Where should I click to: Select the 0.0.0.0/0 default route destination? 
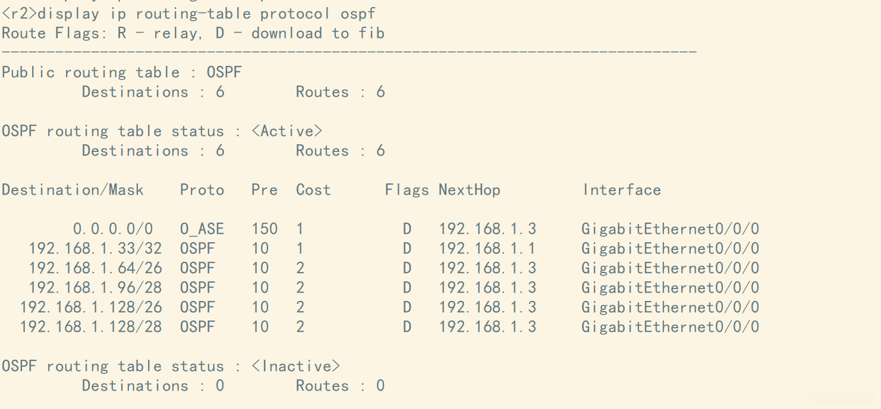point(113,229)
